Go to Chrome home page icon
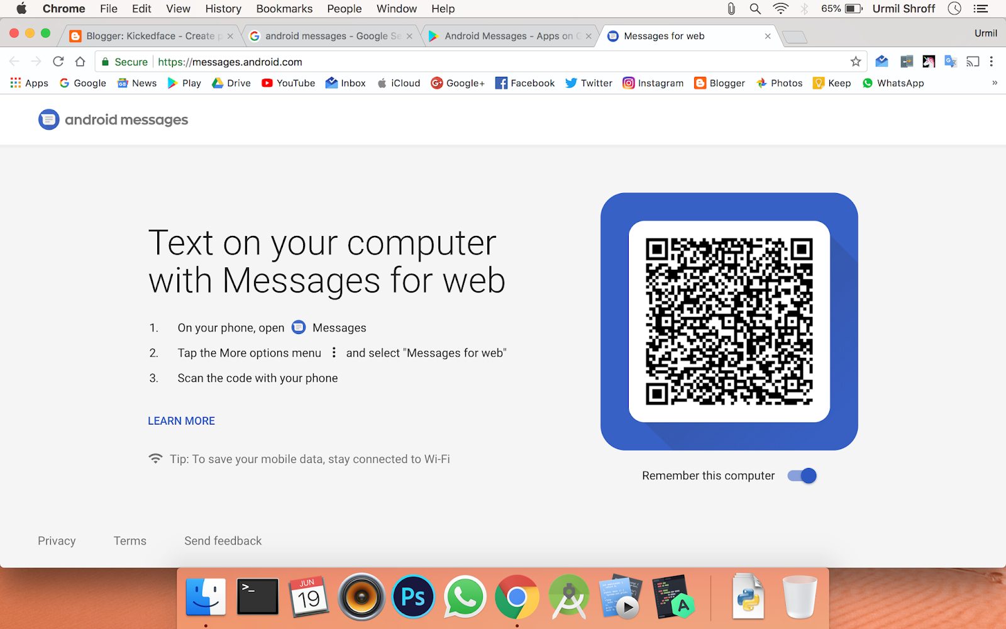The image size is (1006, 629). click(80, 62)
